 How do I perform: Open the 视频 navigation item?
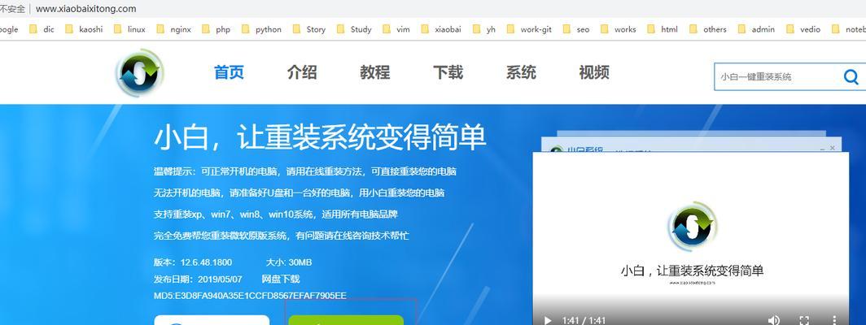click(x=593, y=72)
